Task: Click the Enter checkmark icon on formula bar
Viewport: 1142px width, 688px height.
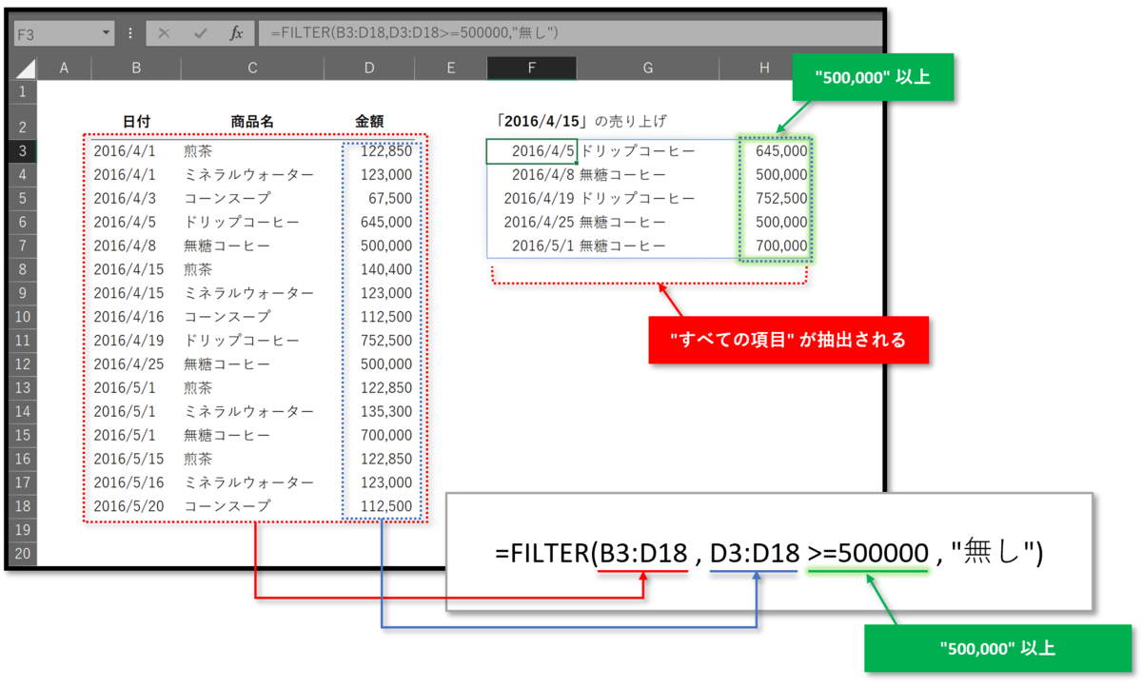Action: (x=200, y=31)
